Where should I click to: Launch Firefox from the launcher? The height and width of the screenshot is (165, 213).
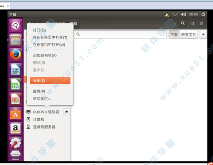(x=15, y=55)
